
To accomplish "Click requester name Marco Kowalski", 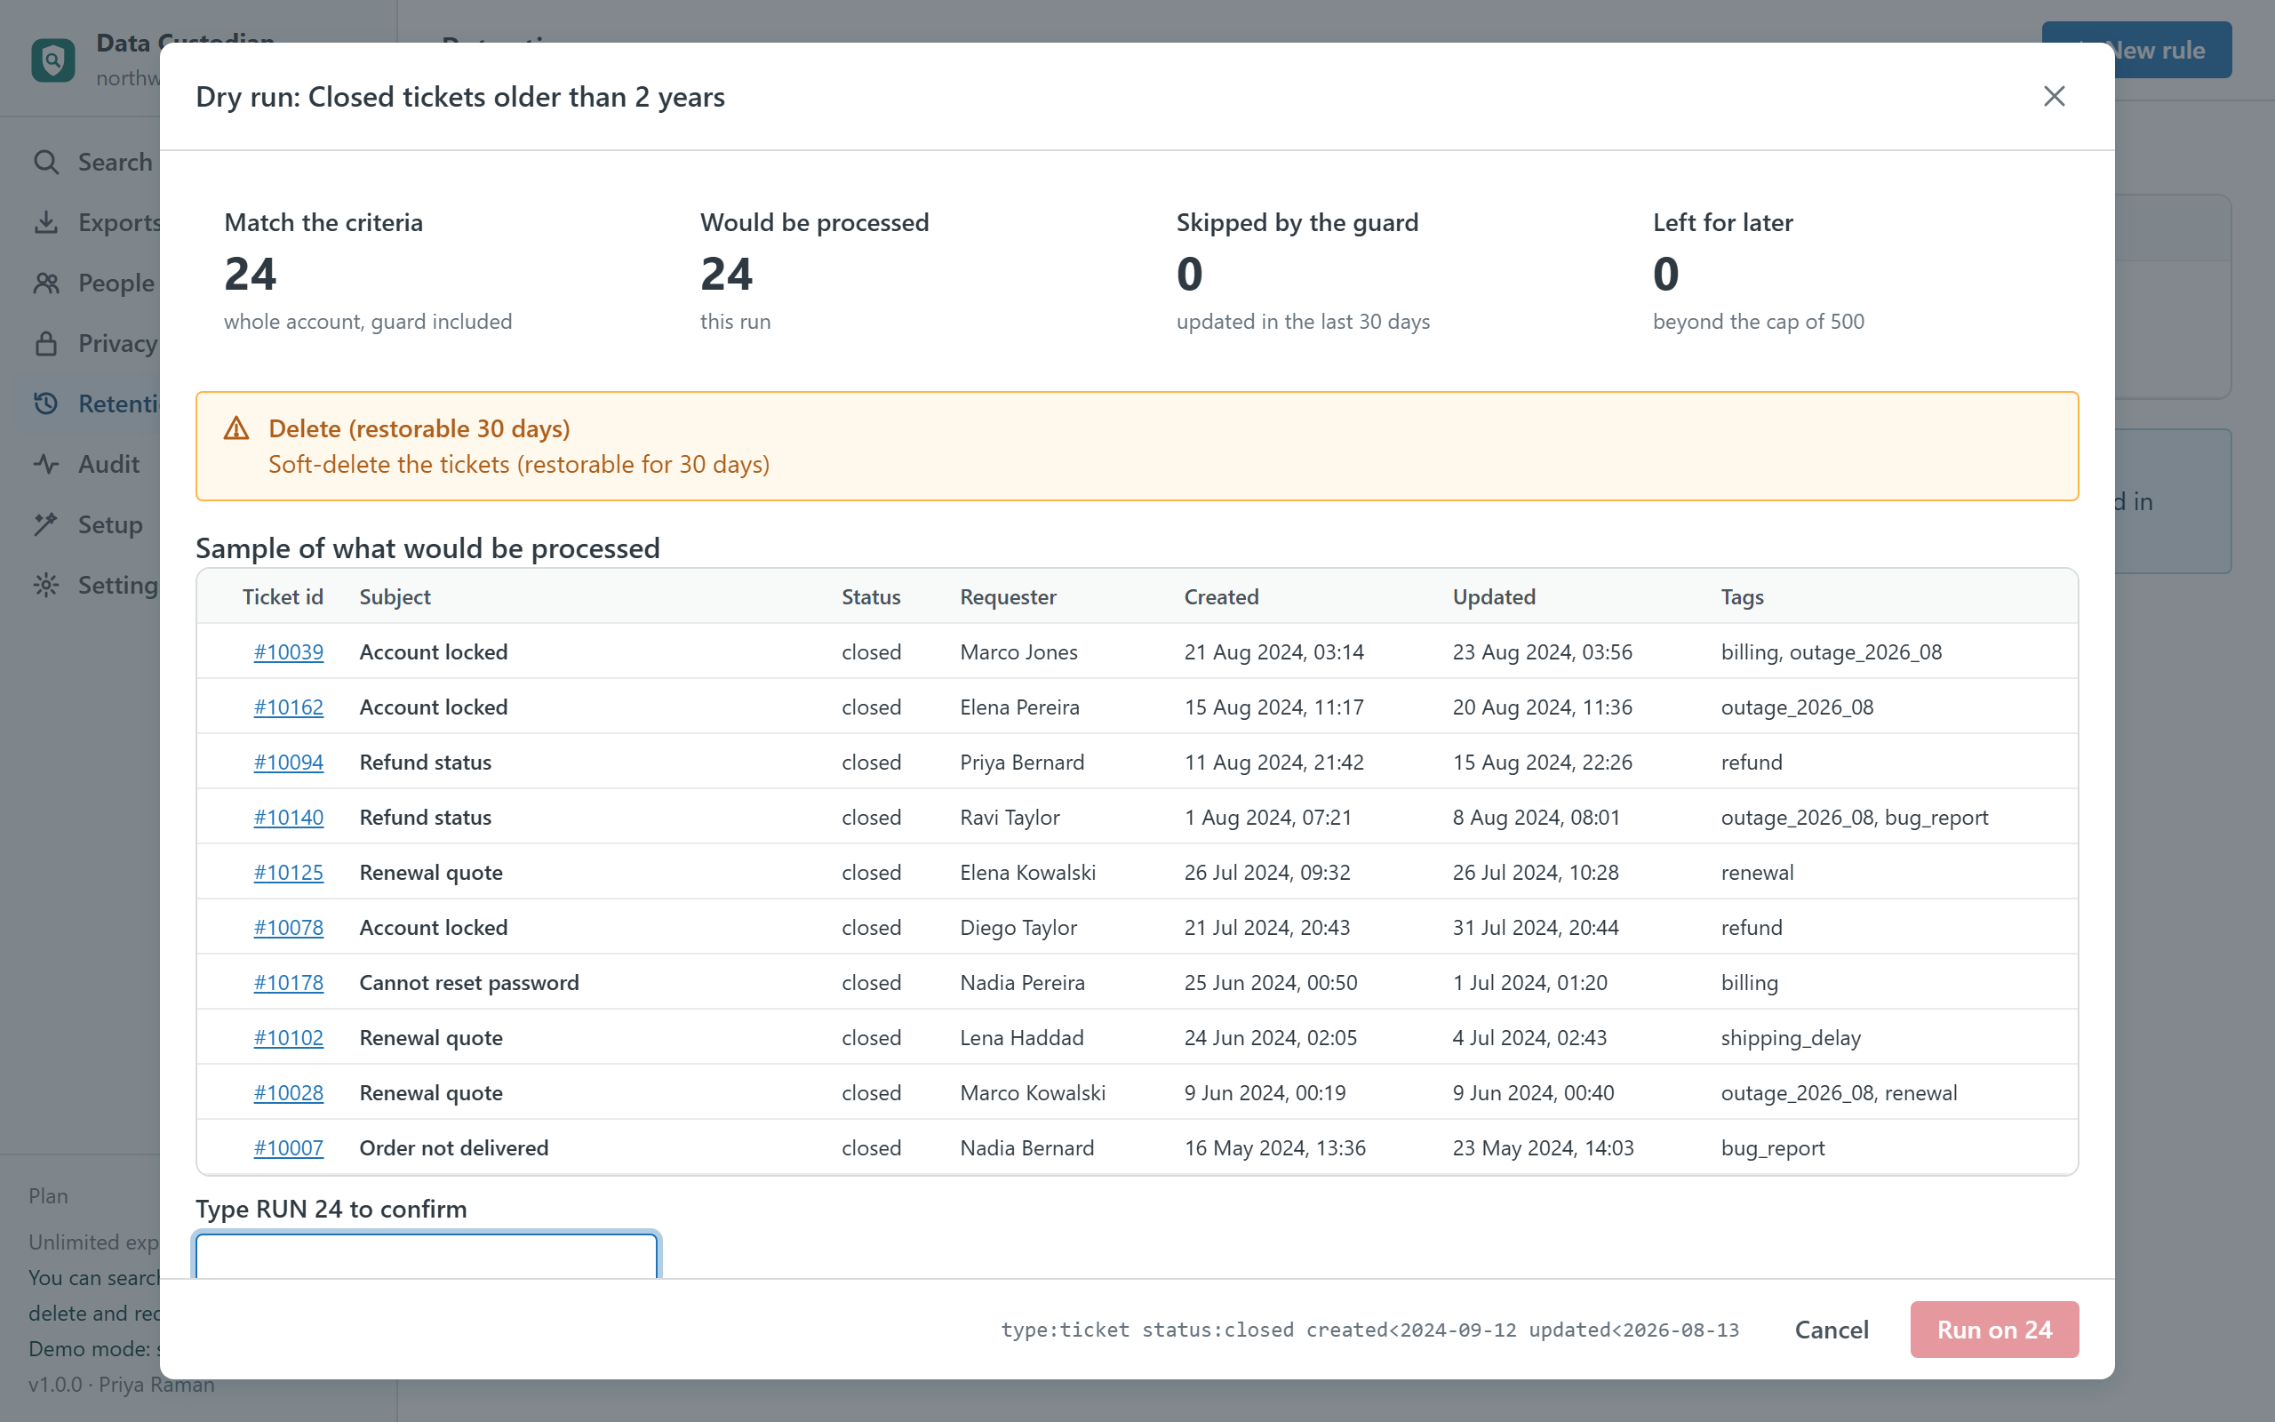I will 1033,1093.
